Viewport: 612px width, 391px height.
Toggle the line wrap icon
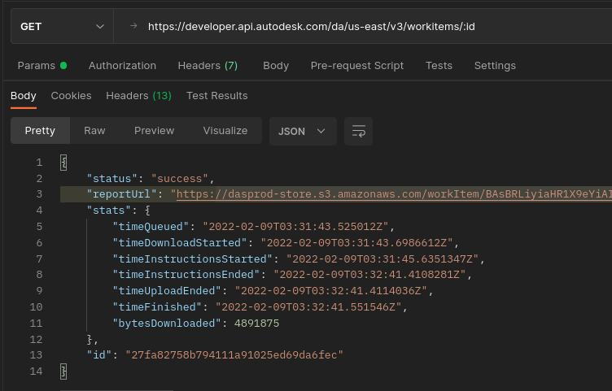click(358, 132)
